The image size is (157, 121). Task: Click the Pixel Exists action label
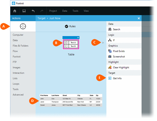point(119,51)
